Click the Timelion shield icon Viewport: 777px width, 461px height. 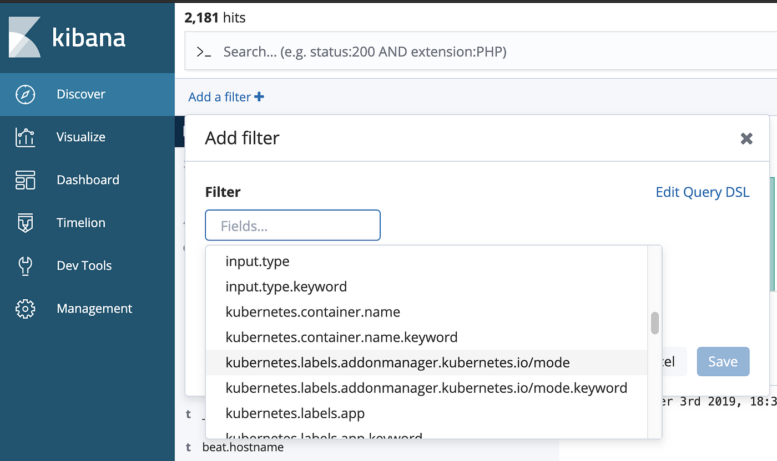25,223
